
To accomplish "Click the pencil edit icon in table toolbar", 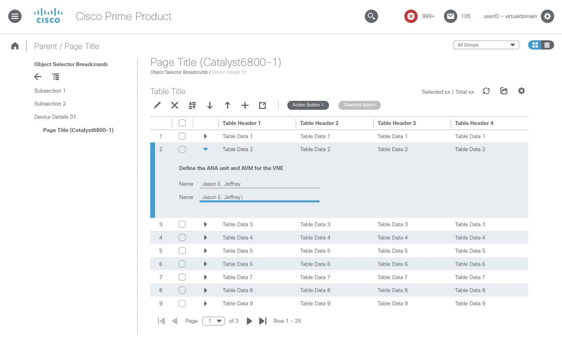I will (157, 105).
